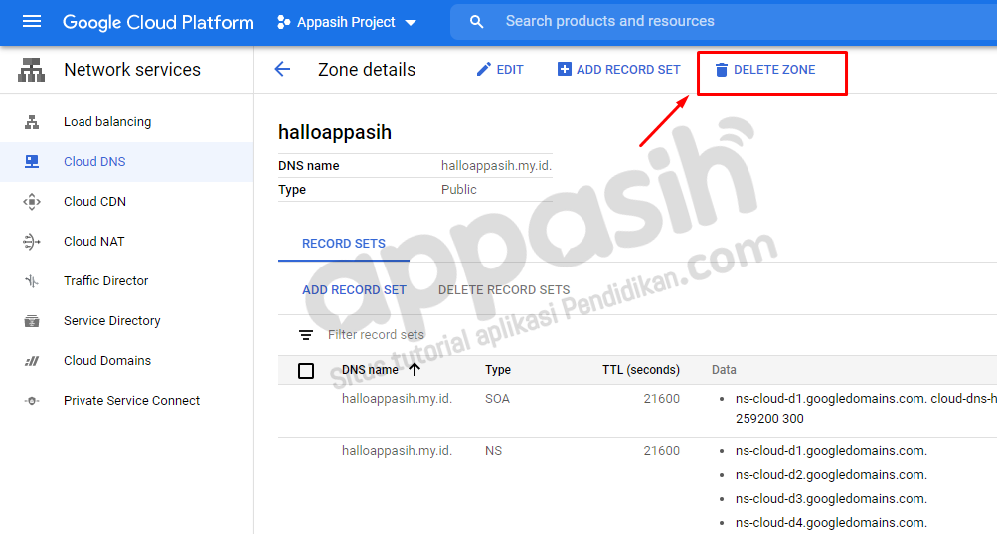Screen dimensions: 997x534
Task: Switch to the RECORD SETS tab
Action: point(344,243)
